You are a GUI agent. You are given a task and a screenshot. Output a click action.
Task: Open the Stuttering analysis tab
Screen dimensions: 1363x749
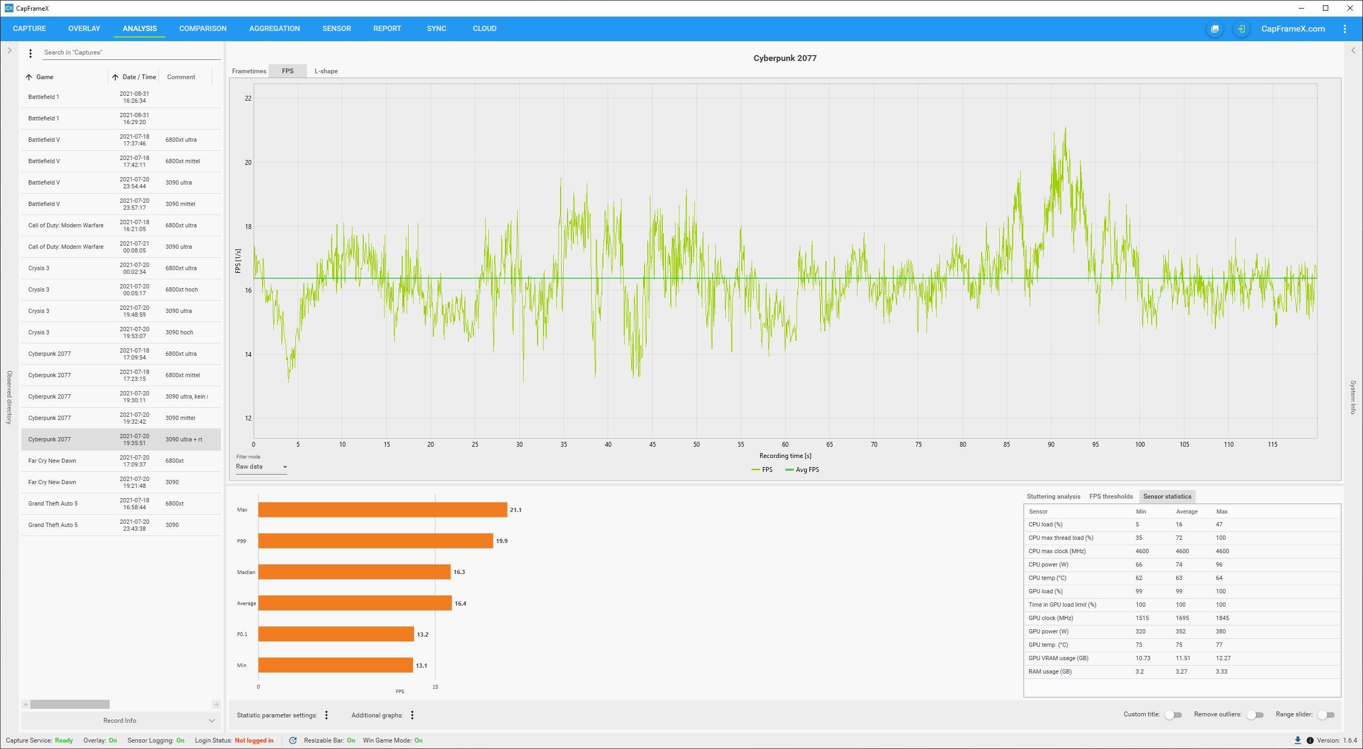point(1053,496)
